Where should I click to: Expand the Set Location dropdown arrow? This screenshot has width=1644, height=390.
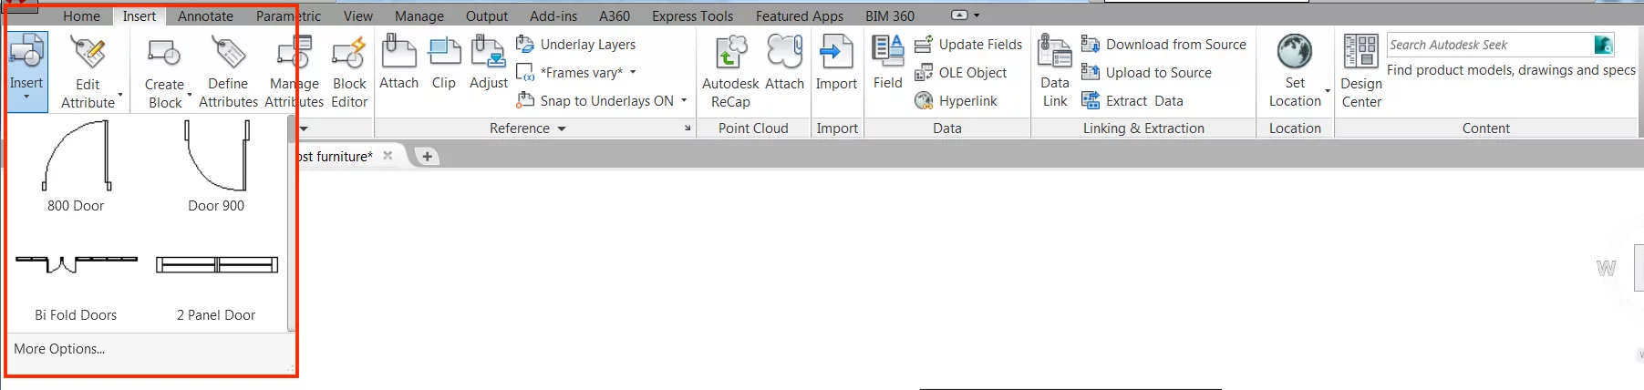(1328, 91)
